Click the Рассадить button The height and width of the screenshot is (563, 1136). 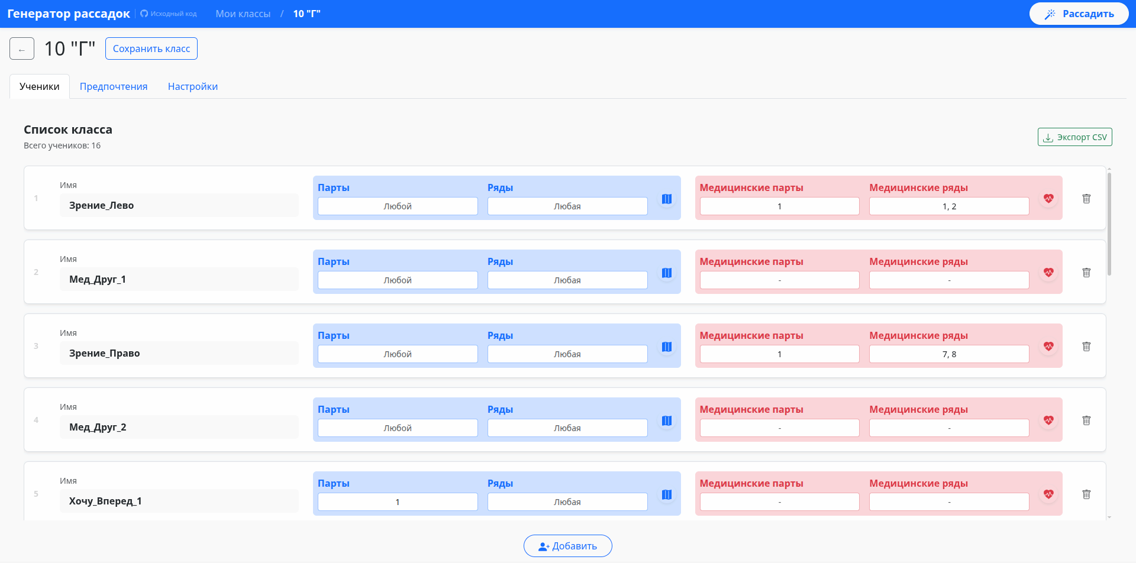1079,14
